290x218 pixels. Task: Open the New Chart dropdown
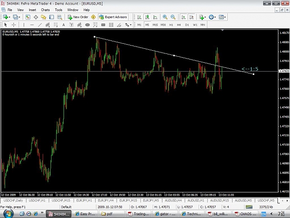tap(6, 17)
